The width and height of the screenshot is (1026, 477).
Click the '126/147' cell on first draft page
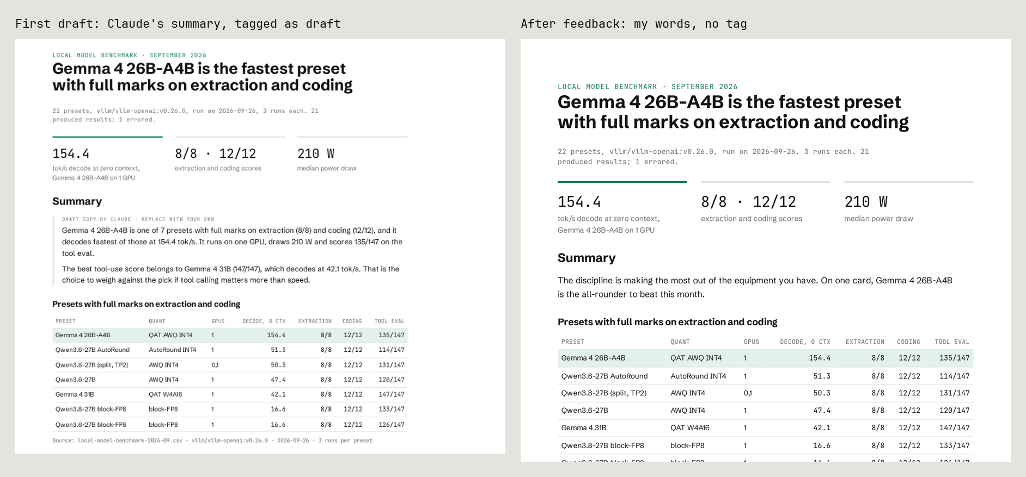click(x=392, y=425)
